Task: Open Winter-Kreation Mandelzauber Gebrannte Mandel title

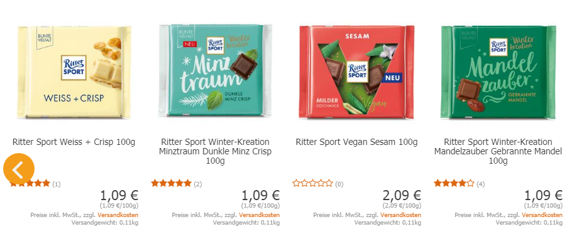Action: [498, 151]
